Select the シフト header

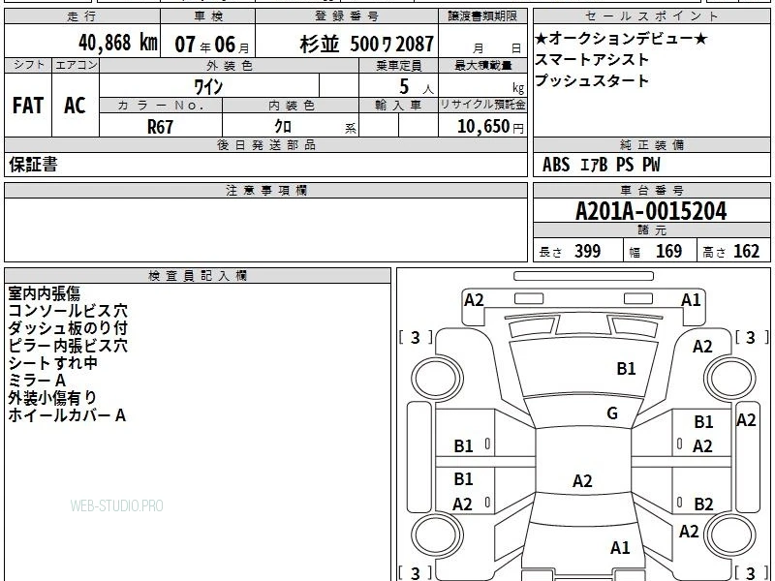coord(28,65)
